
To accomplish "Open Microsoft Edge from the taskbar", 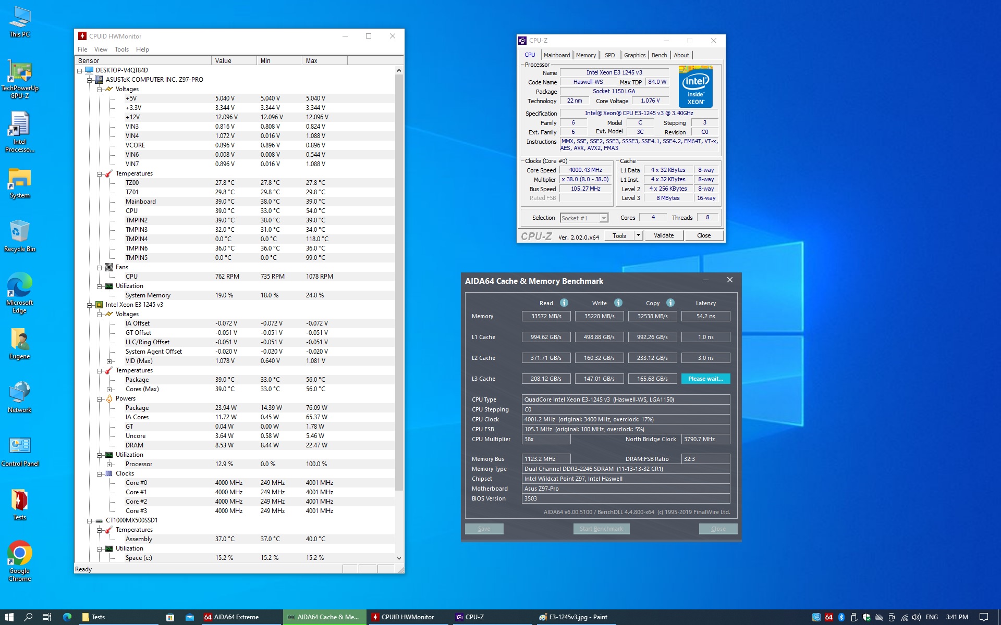I will [x=67, y=617].
